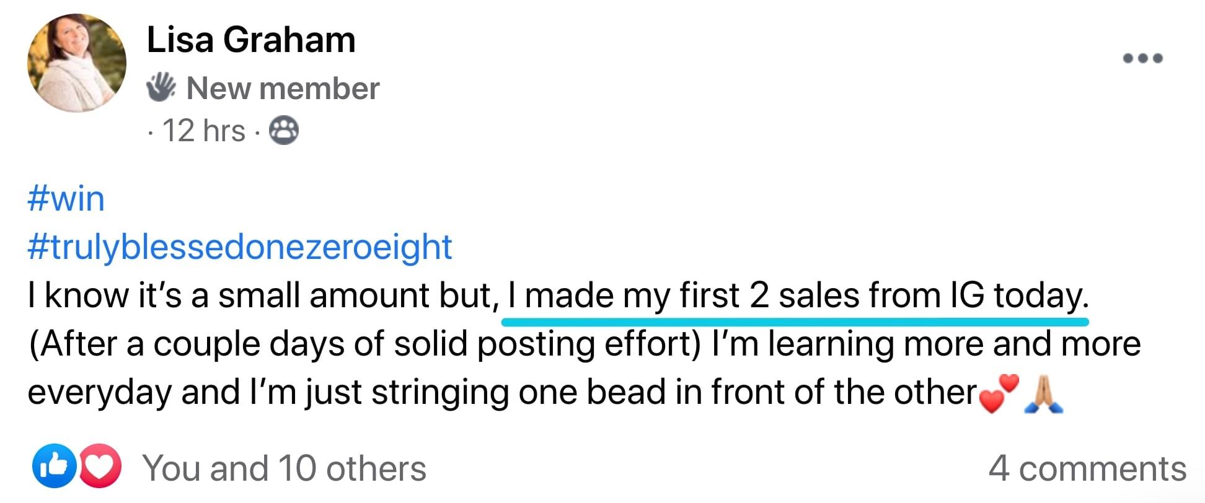Select the New member badge label
The image size is (1205, 503).
click(283, 89)
